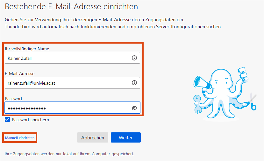Continue with the blue Weiter button
This screenshot has width=264, height=161.
pos(125,137)
